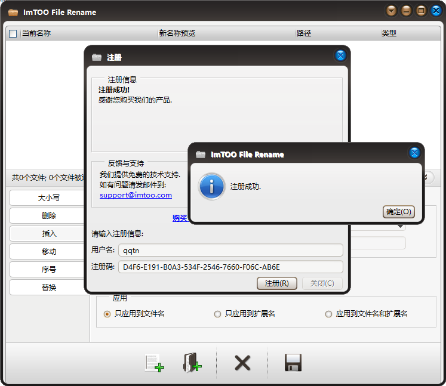Switch to the 删除 tab
446x386 pixels.
coord(49,215)
